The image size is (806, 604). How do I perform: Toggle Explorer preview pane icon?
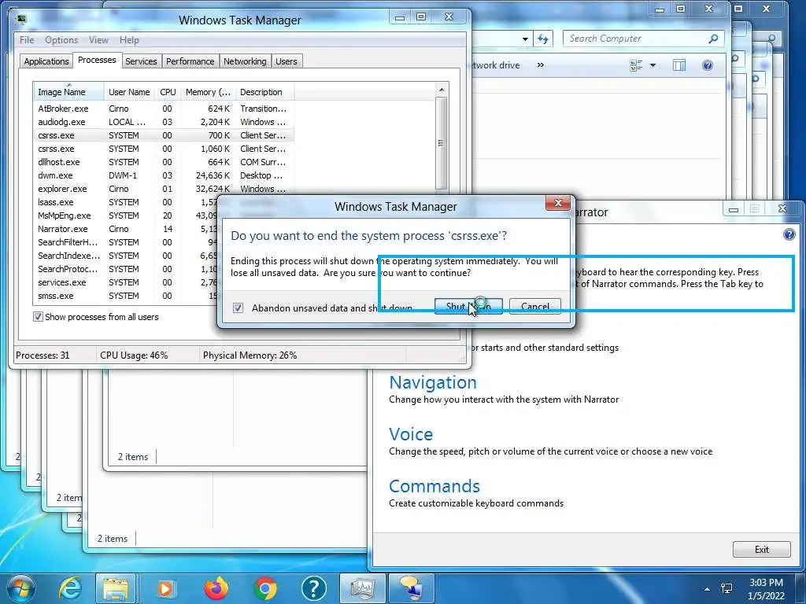pos(679,65)
